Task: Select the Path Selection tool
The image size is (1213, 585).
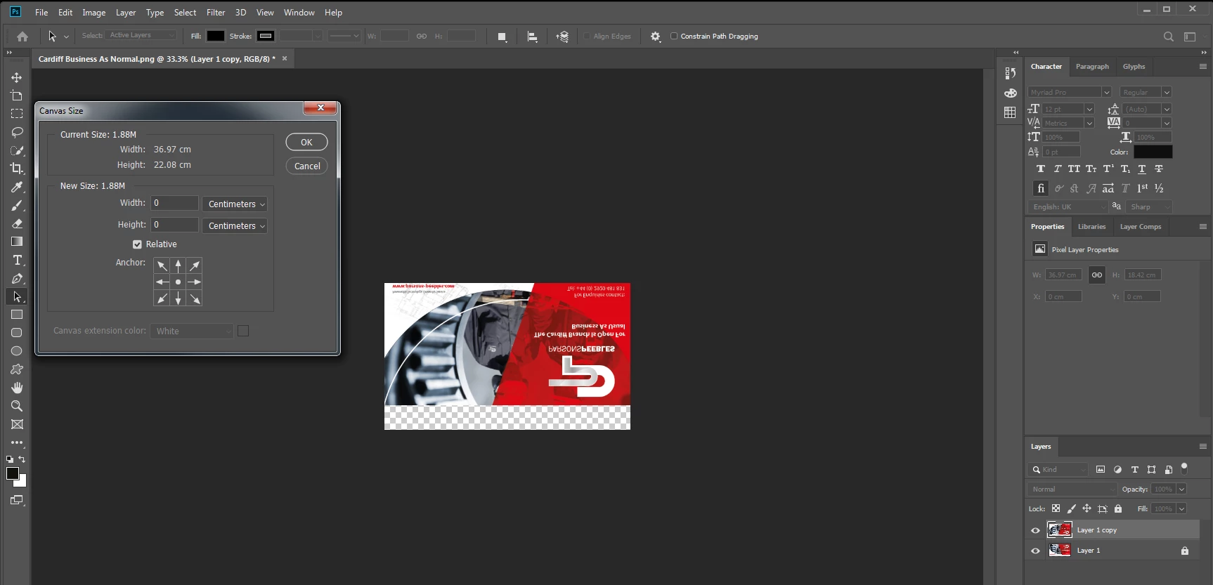Action: 17,296
